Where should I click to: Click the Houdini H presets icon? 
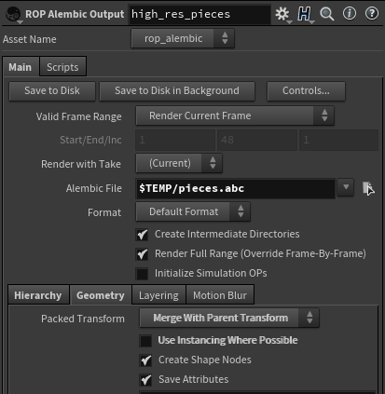305,14
